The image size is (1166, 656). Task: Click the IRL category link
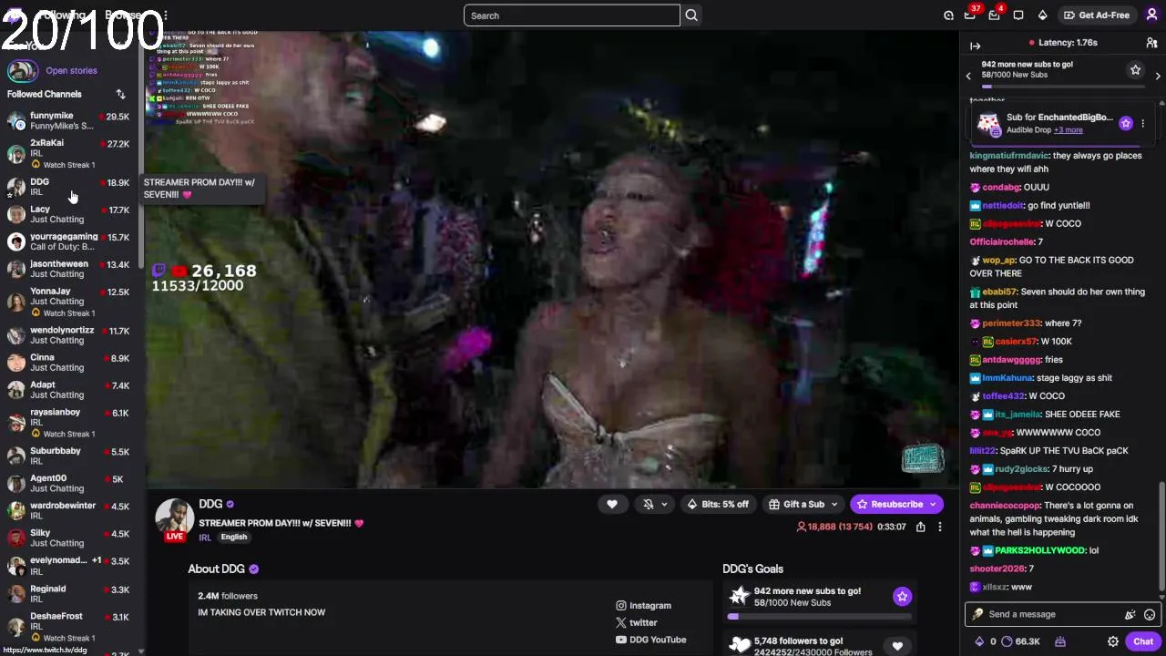pyautogui.click(x=205, y=538)
